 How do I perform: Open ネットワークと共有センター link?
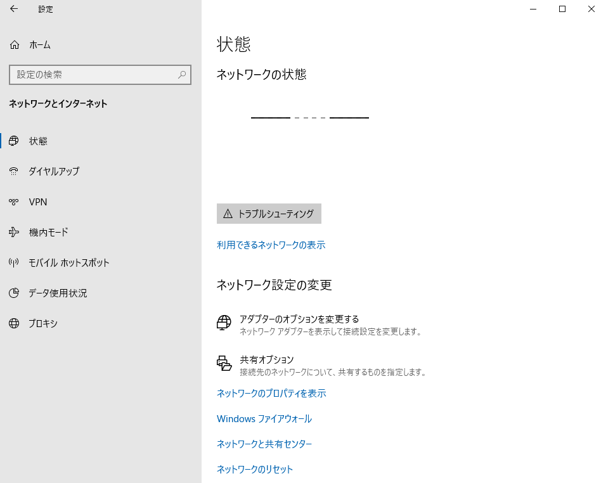264,444
